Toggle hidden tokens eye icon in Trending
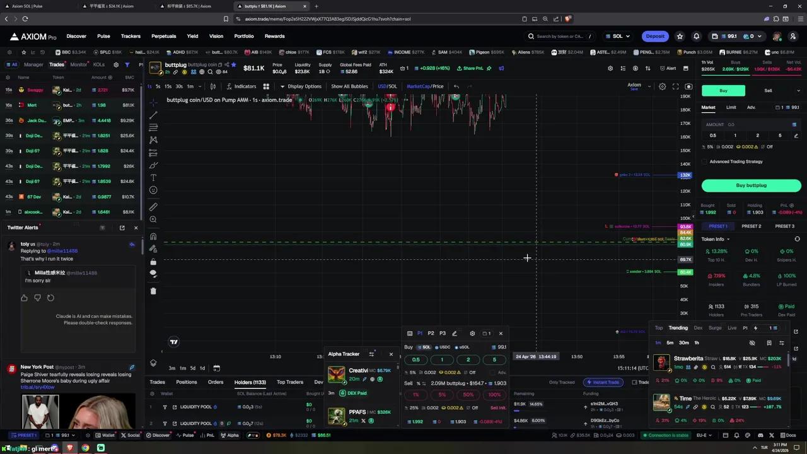Viewport: 807px width, 454px height. [752, 343]
